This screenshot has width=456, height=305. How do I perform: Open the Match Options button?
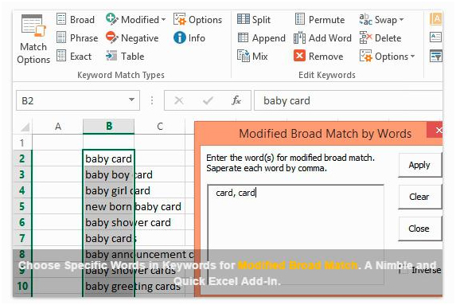click(33, 39)
